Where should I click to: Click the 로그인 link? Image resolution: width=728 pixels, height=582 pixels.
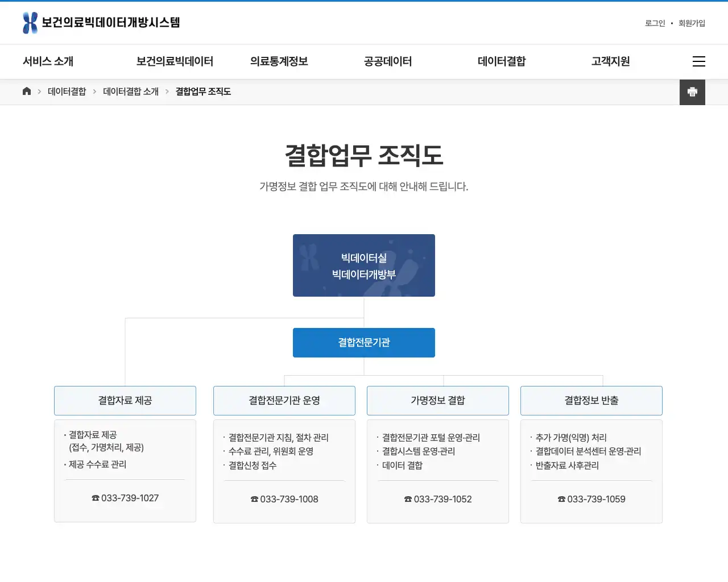click(x=655, y=23)
